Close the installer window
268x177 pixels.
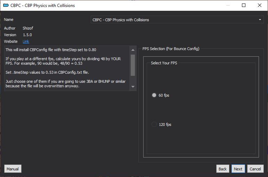tap(259, 5)
